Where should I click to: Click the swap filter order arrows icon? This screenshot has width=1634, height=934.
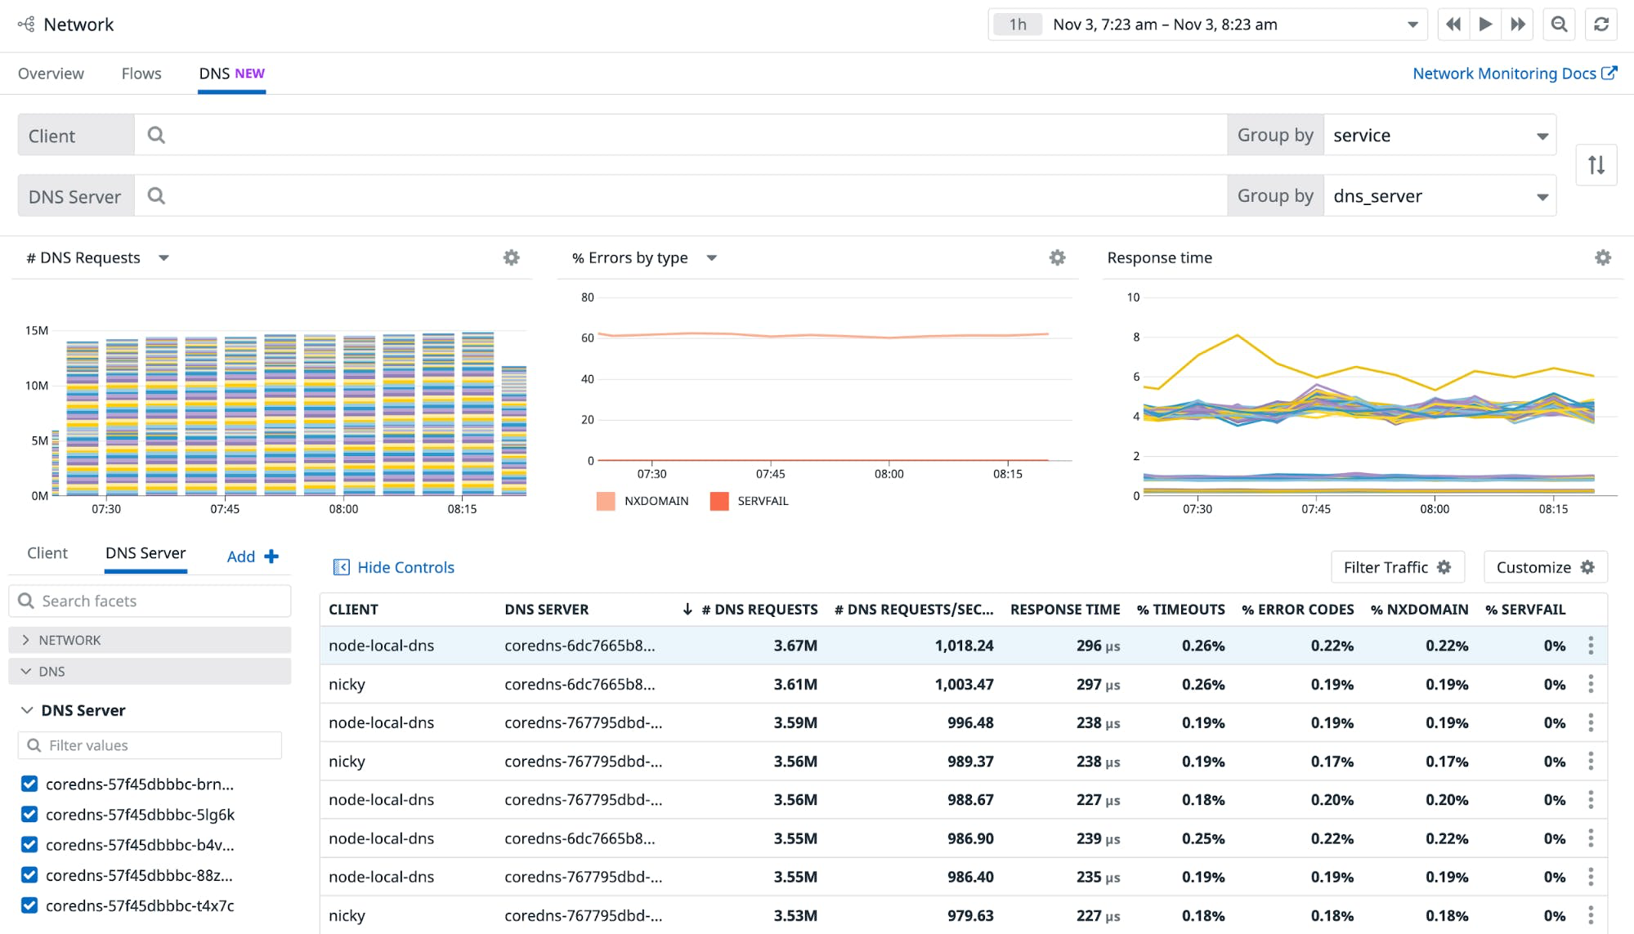(1596, 164)
